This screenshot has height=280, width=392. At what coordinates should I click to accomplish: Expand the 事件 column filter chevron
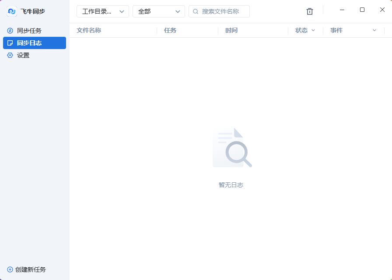pyautogui.click(x=374, y=30)
